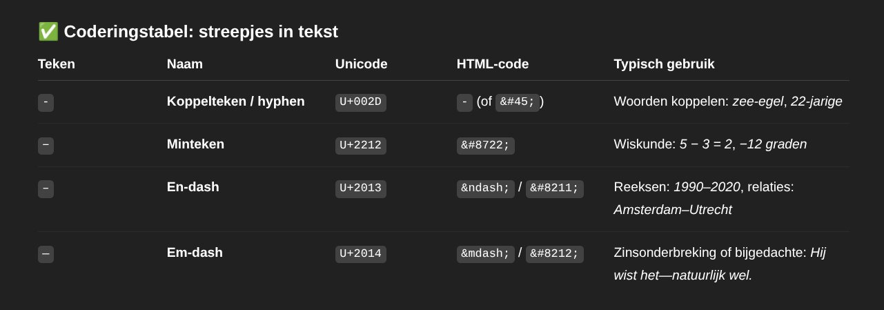This screenshot has width=884, height=310.
Task: Click the &ndash; HTML entity chip
Action: [x=486, y=188]
